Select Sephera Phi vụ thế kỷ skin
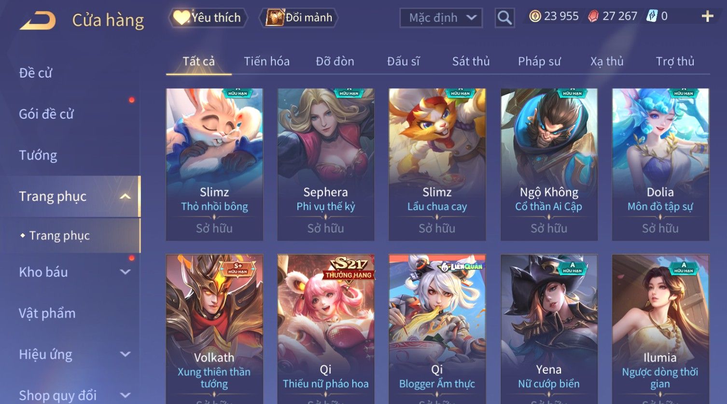 [x=326, y=164]
